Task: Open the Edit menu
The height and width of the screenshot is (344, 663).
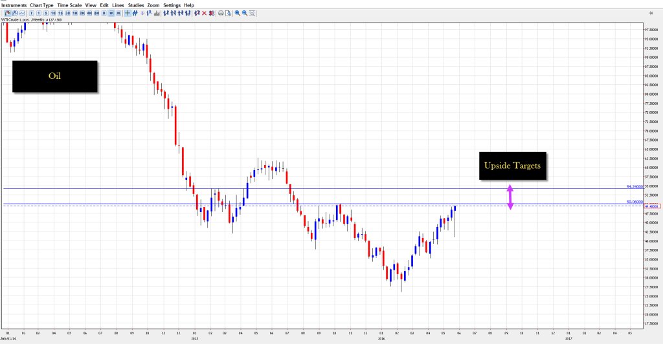Action: coord(104,5)
